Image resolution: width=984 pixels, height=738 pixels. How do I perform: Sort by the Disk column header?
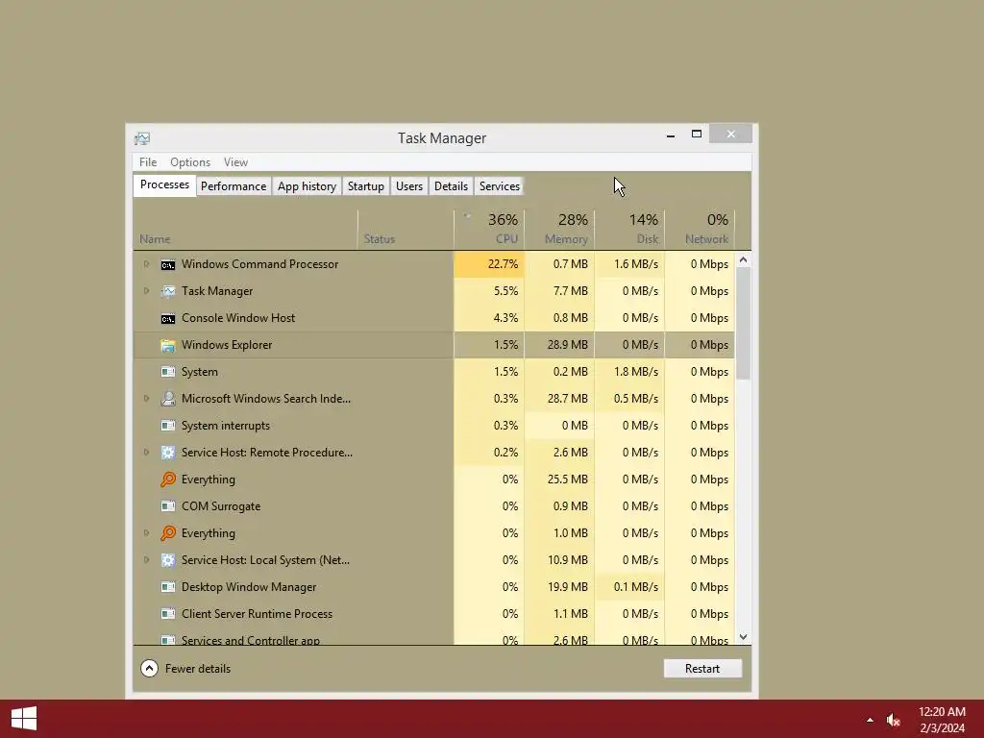(630, 229)
